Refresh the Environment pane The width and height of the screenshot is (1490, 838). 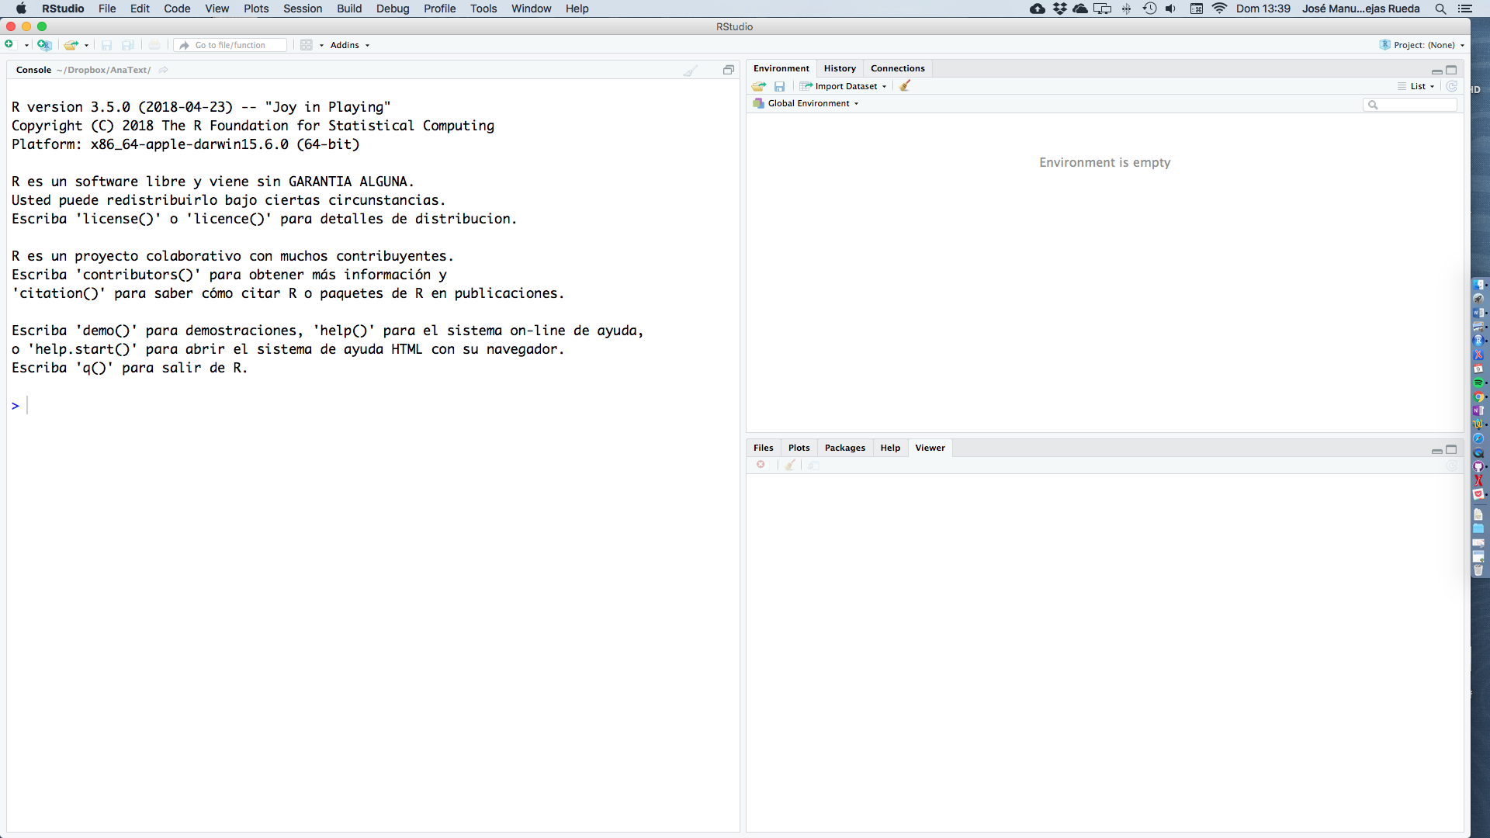[x=1451, y=86]
